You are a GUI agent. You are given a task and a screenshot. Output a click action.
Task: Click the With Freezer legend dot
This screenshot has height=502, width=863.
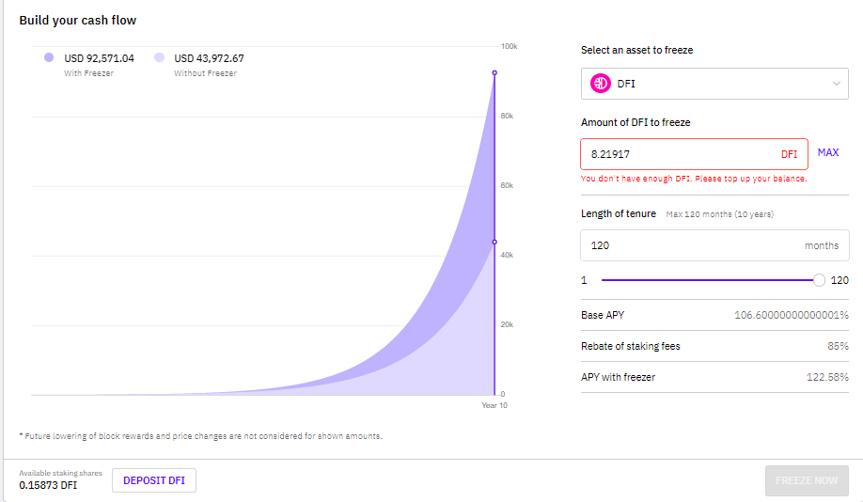click(49, 57)
